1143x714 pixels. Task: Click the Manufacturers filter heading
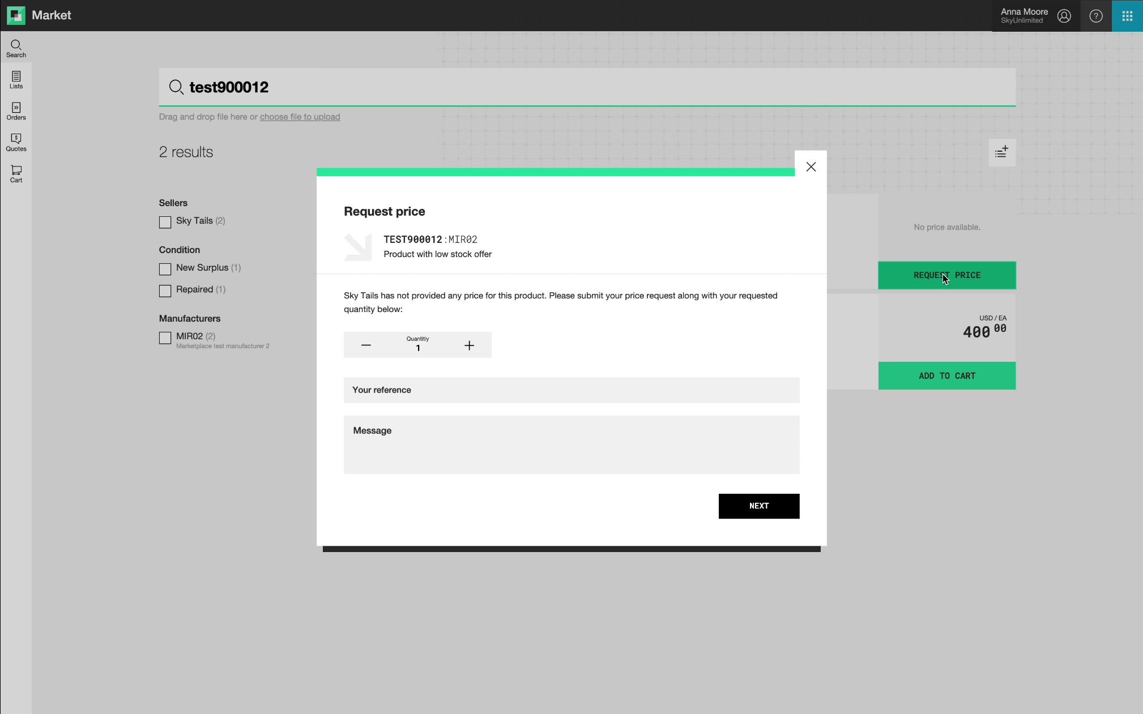190,318
